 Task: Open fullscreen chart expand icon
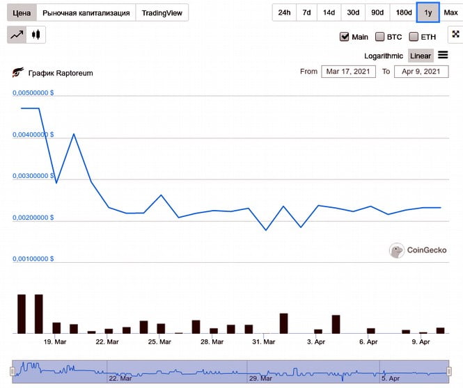[455, 35]
